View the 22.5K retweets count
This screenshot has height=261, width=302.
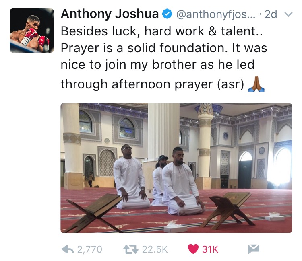[x=155, y=249]
